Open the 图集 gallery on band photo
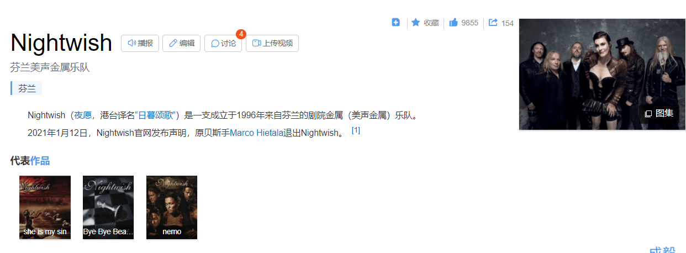 [659, 113]
